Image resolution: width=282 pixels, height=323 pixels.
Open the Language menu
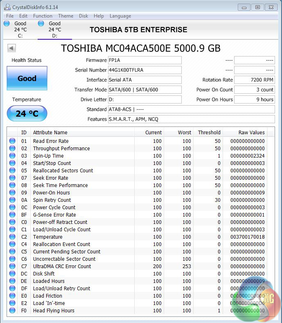[120, 16]
